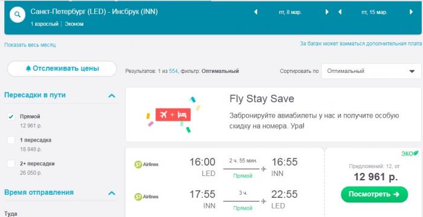The image size is (423, 217).
Task: Enable the 2+ пересадки checkbox
Action: tap(11, 164)
